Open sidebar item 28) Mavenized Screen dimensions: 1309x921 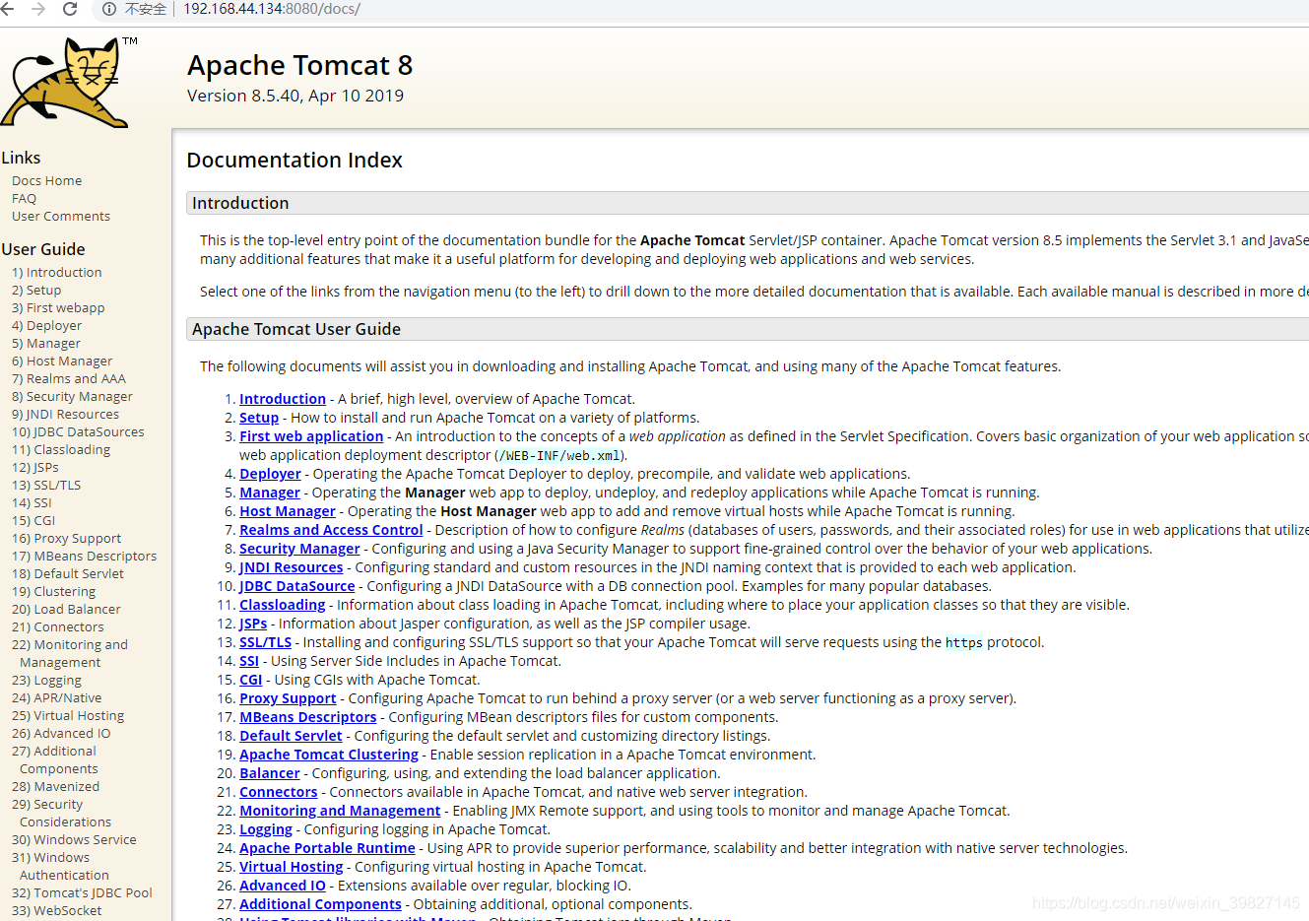[55, 787]
